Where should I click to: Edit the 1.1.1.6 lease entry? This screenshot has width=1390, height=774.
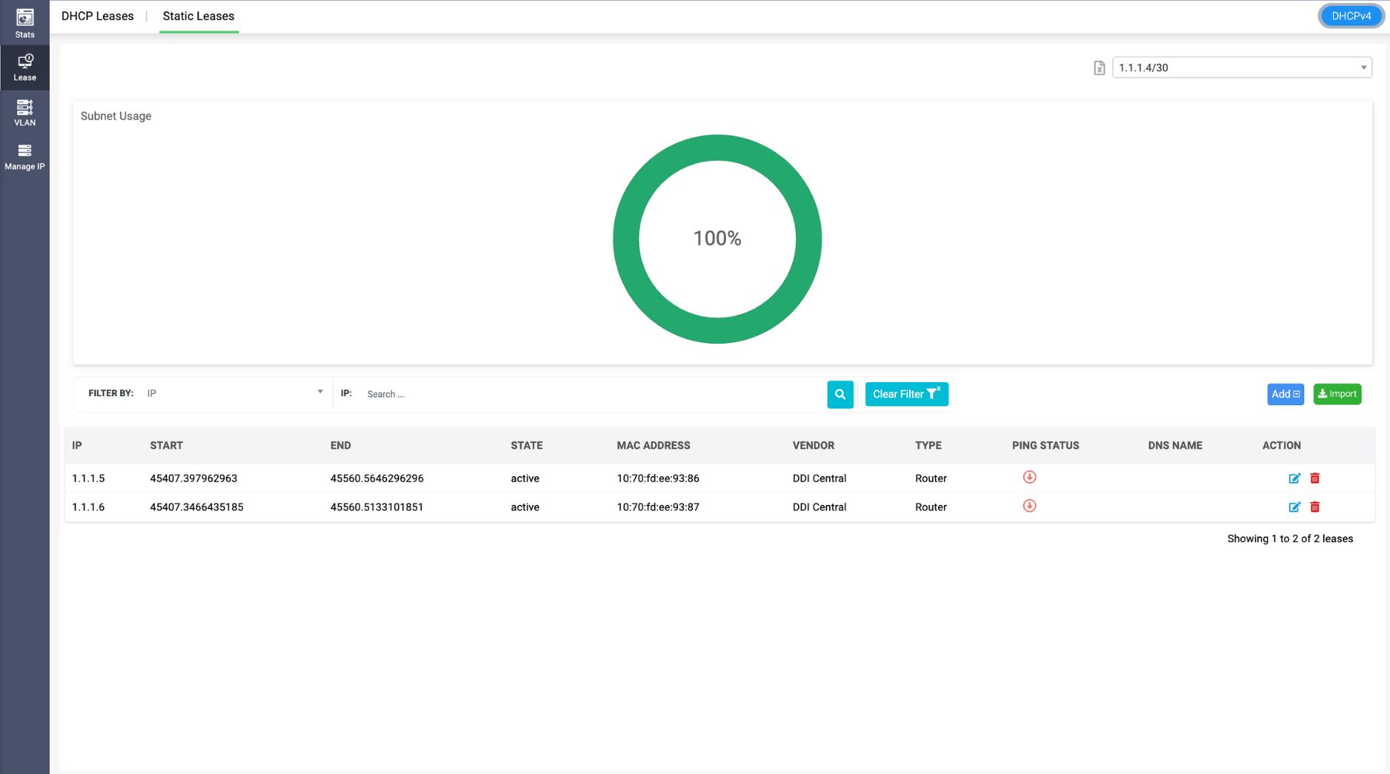pyautogui.click(x=1294, y=507)
